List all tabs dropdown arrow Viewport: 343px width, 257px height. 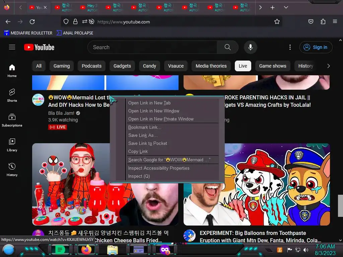[x=286, y=7]
